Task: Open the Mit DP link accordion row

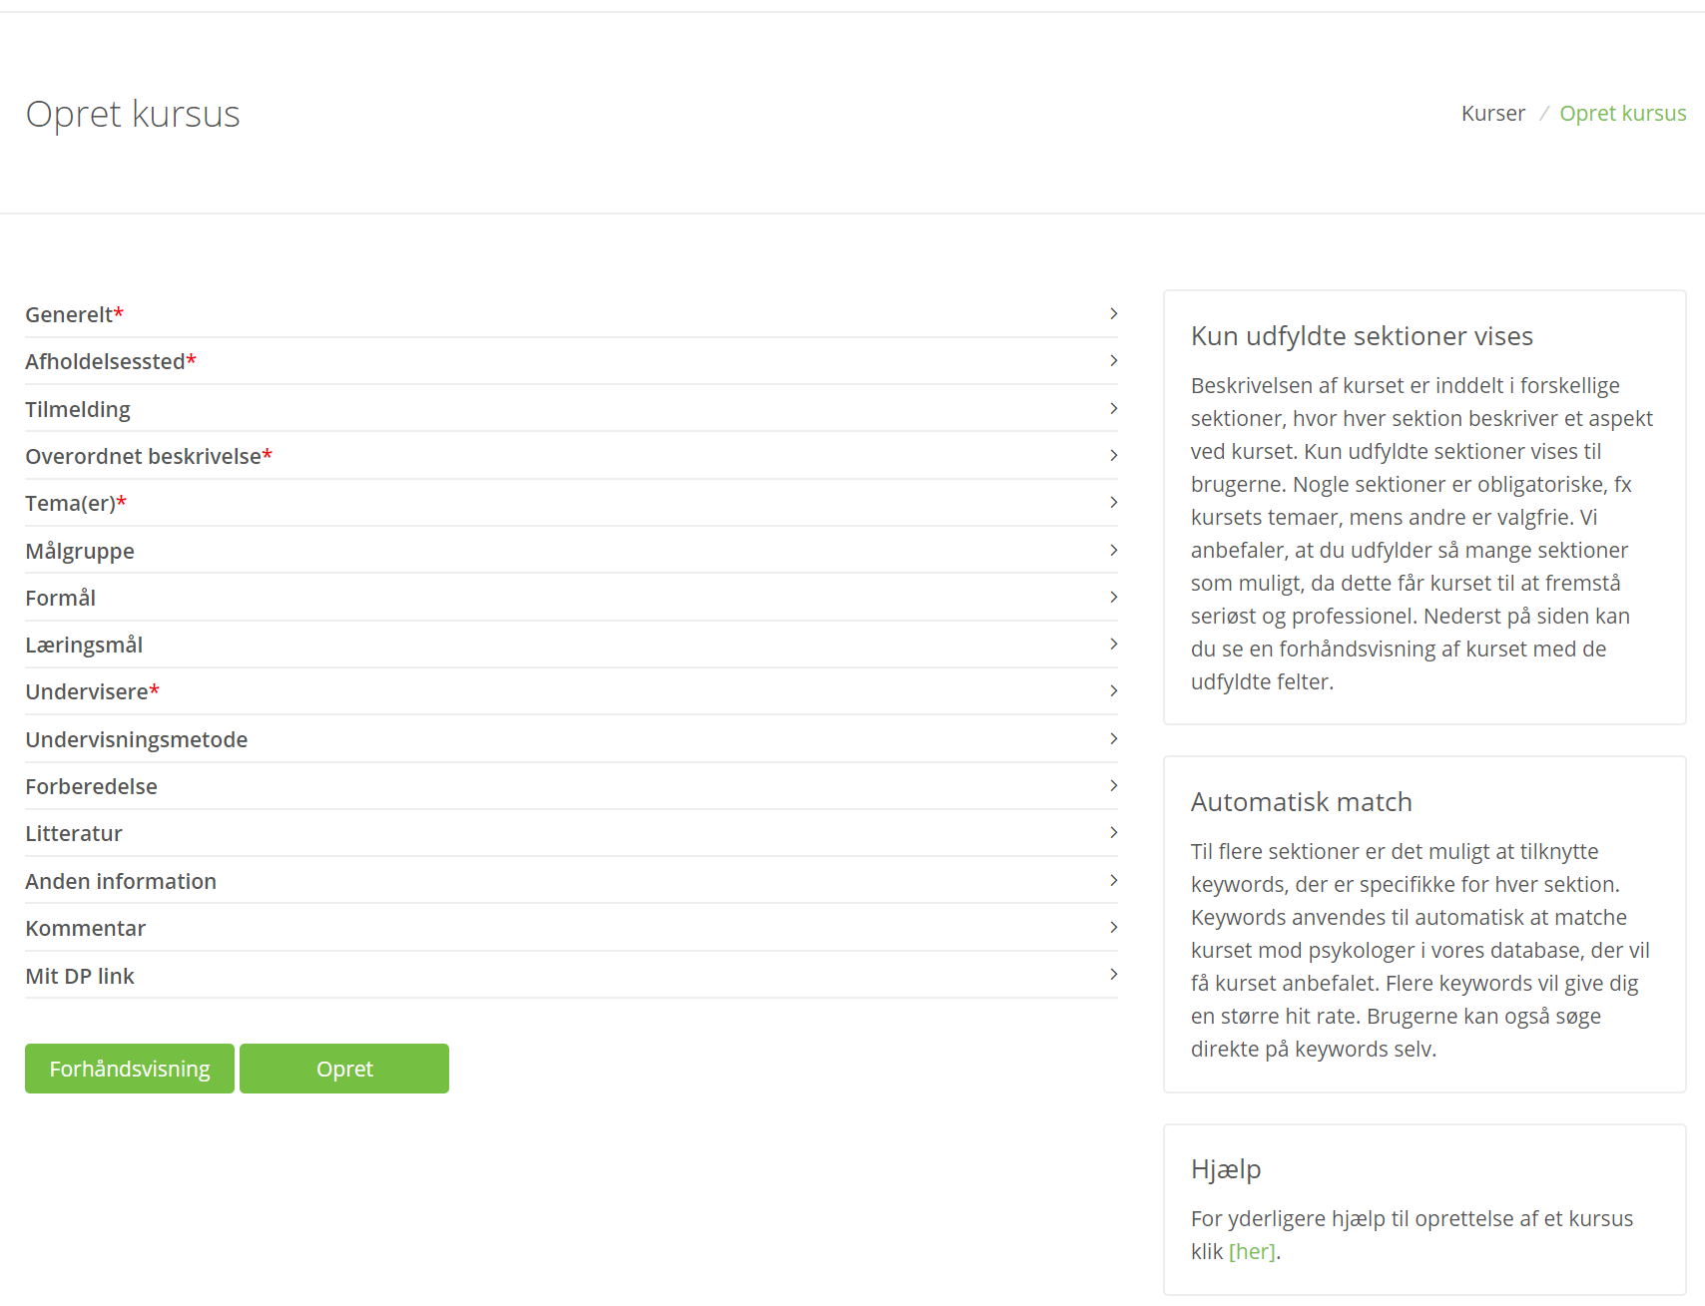Action: point(571,976)
